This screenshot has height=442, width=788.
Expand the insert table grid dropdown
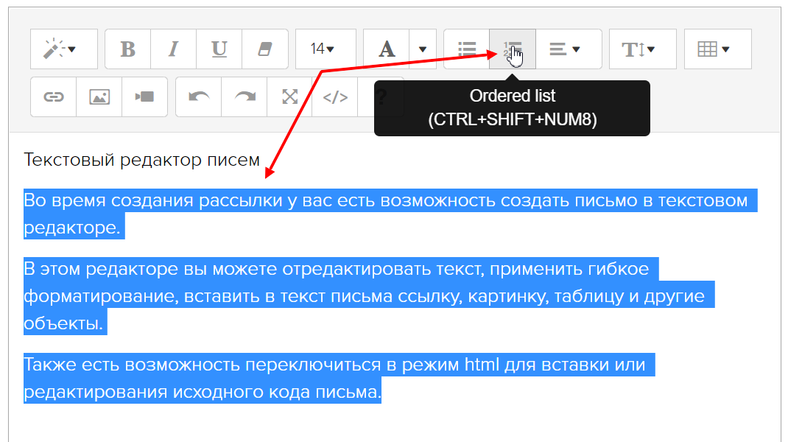(x=717, y=49)
